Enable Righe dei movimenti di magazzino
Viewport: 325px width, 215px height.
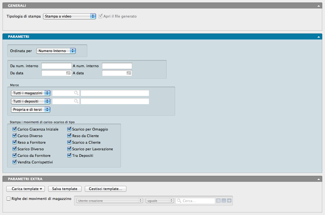point(8,199)
